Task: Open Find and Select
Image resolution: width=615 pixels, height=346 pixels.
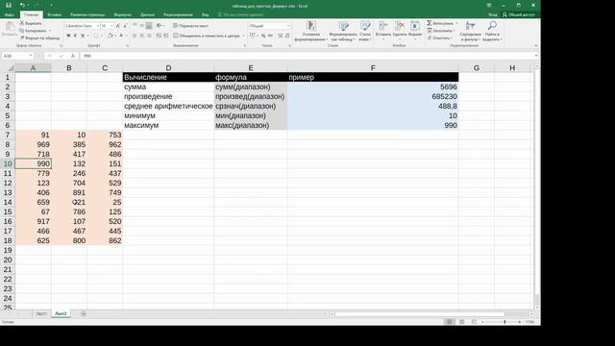Action: point(492,31)
